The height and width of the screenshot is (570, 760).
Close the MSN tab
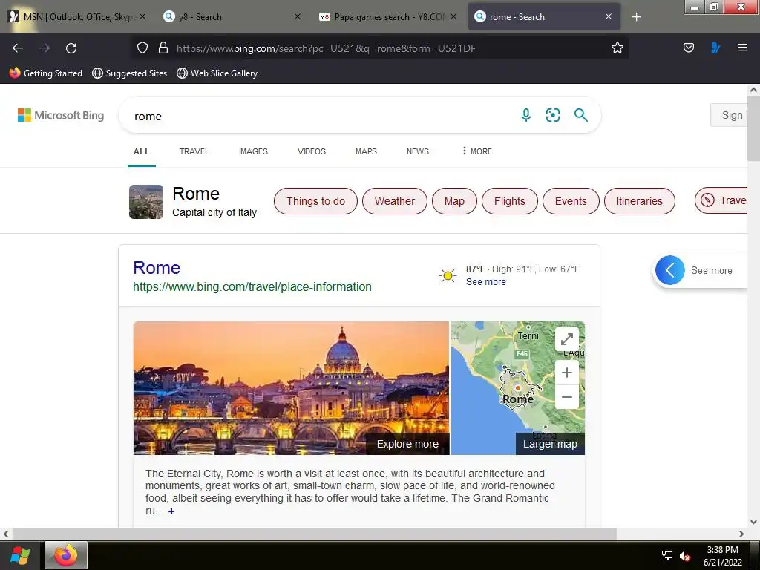click(142, 16)
